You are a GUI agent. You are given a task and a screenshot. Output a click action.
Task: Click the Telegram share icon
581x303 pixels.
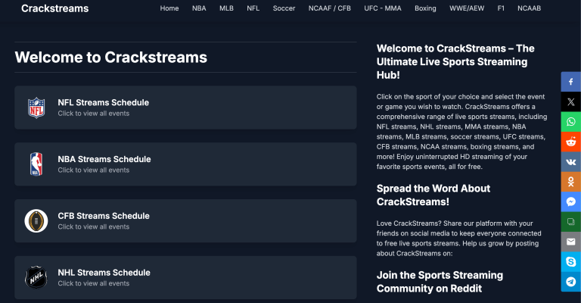point(570,282)
